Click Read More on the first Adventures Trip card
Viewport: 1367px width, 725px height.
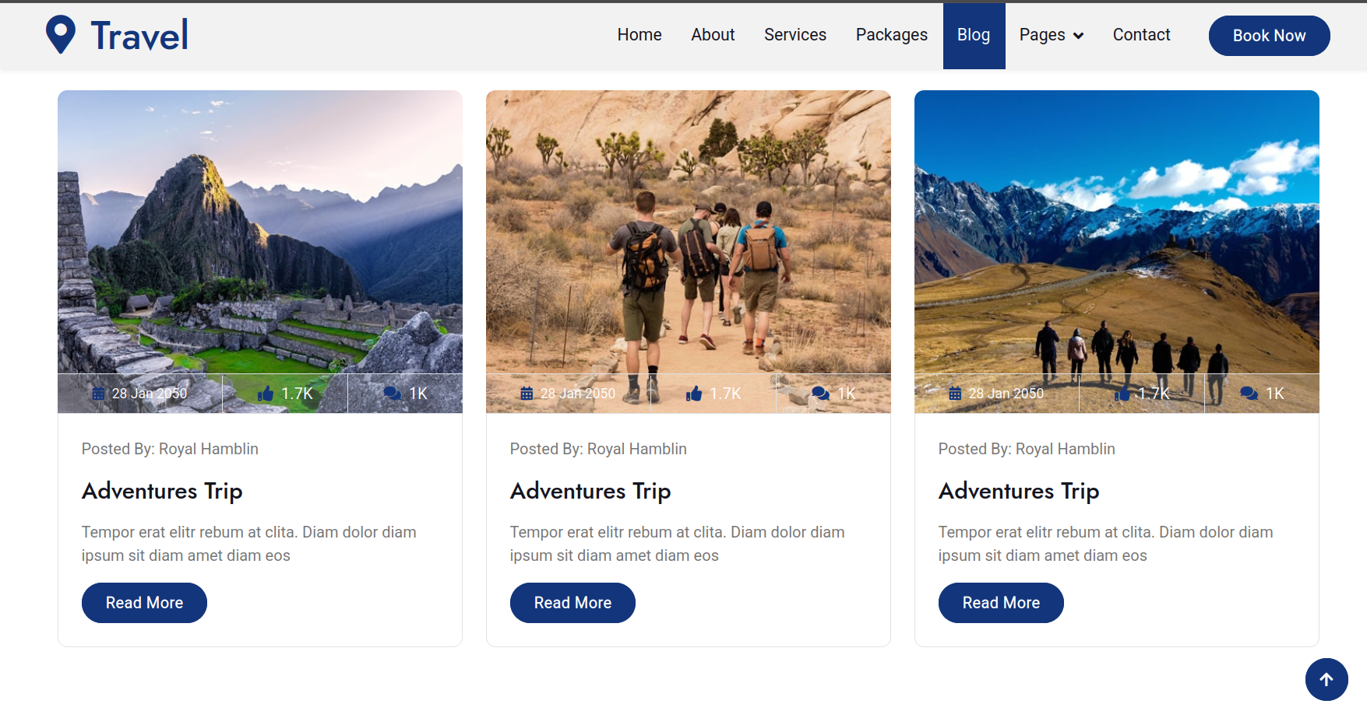tap(143, 602)
